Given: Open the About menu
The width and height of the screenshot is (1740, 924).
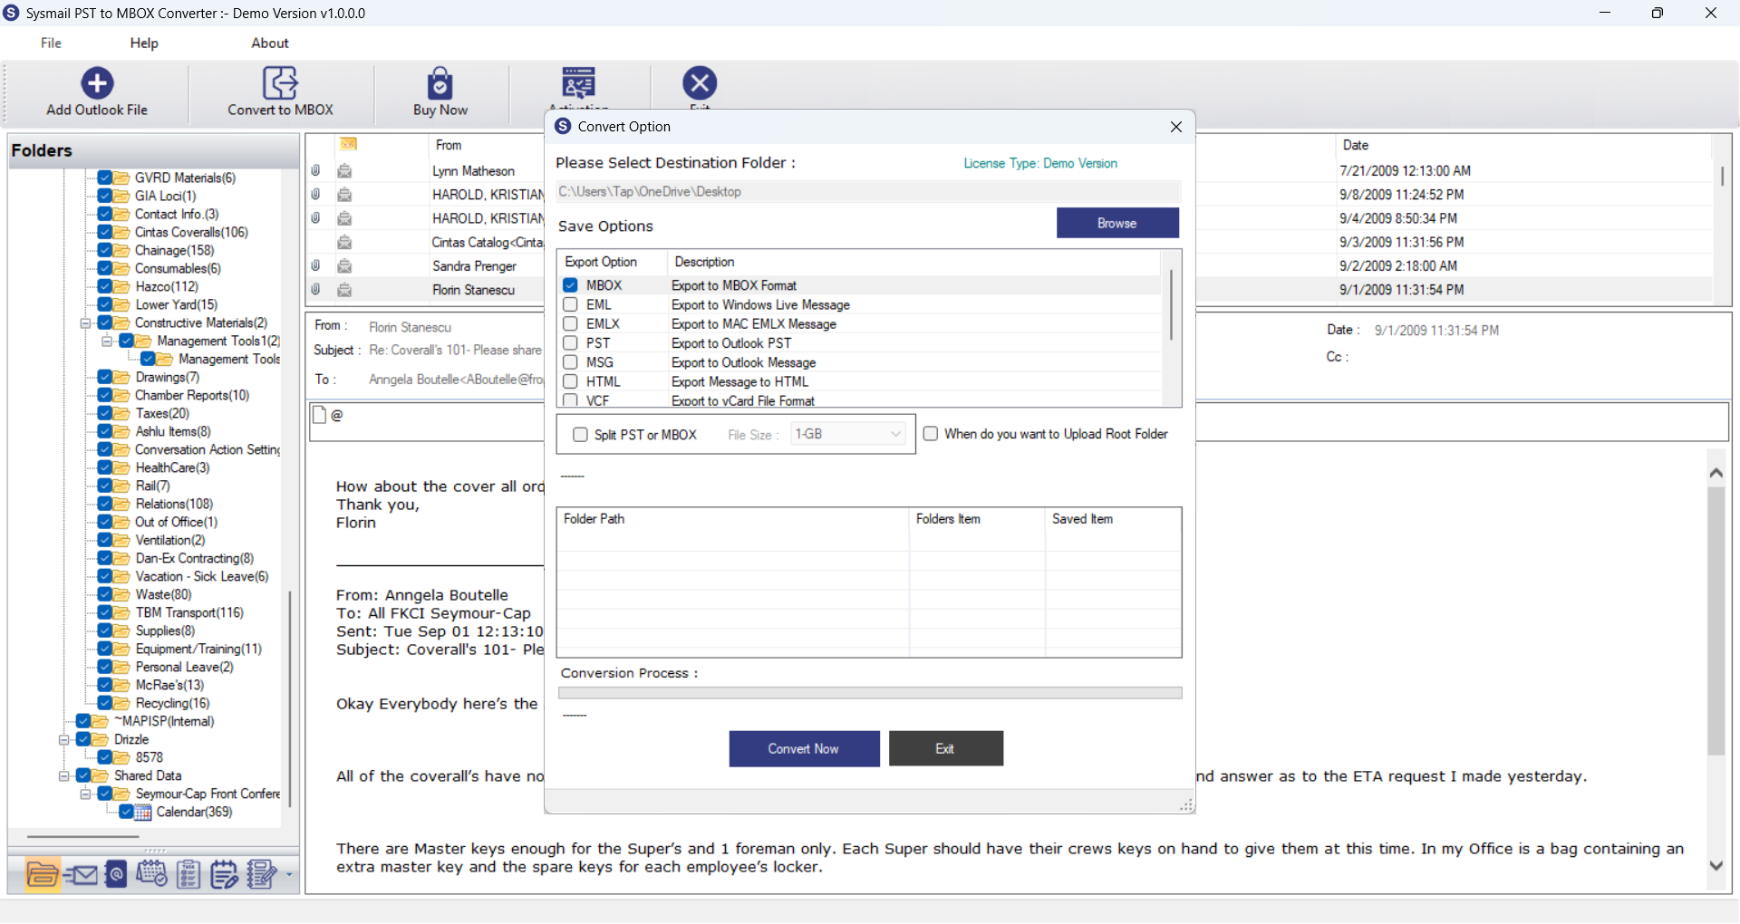Looking at the screenshot, I should 270,43.
